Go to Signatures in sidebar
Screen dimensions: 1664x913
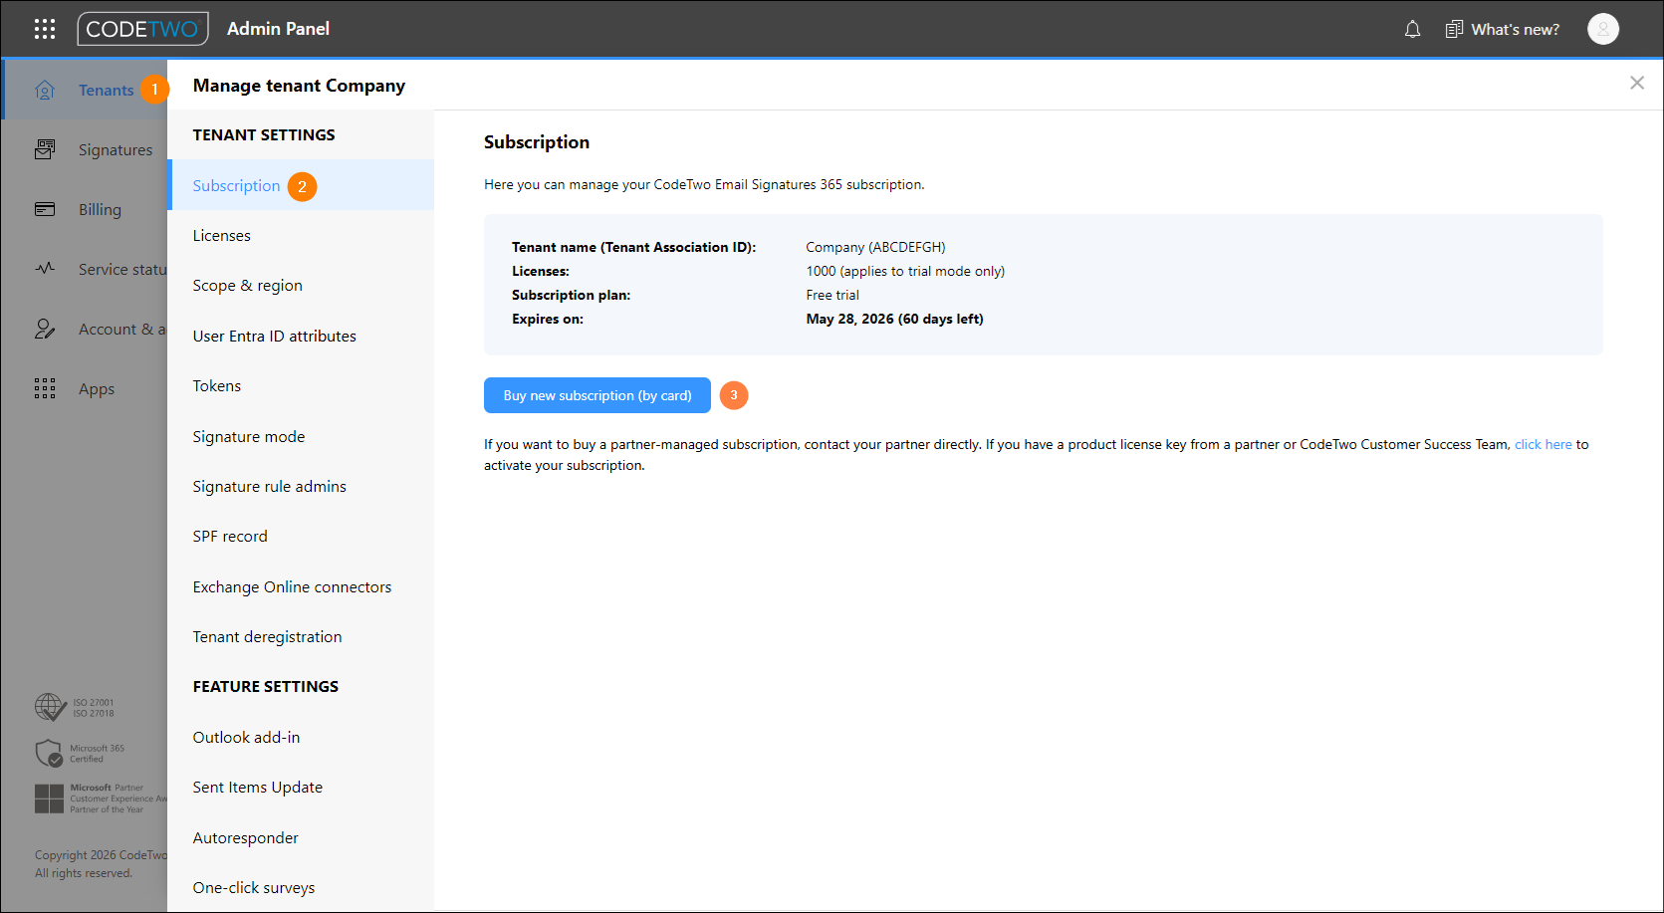click(116, 149)
